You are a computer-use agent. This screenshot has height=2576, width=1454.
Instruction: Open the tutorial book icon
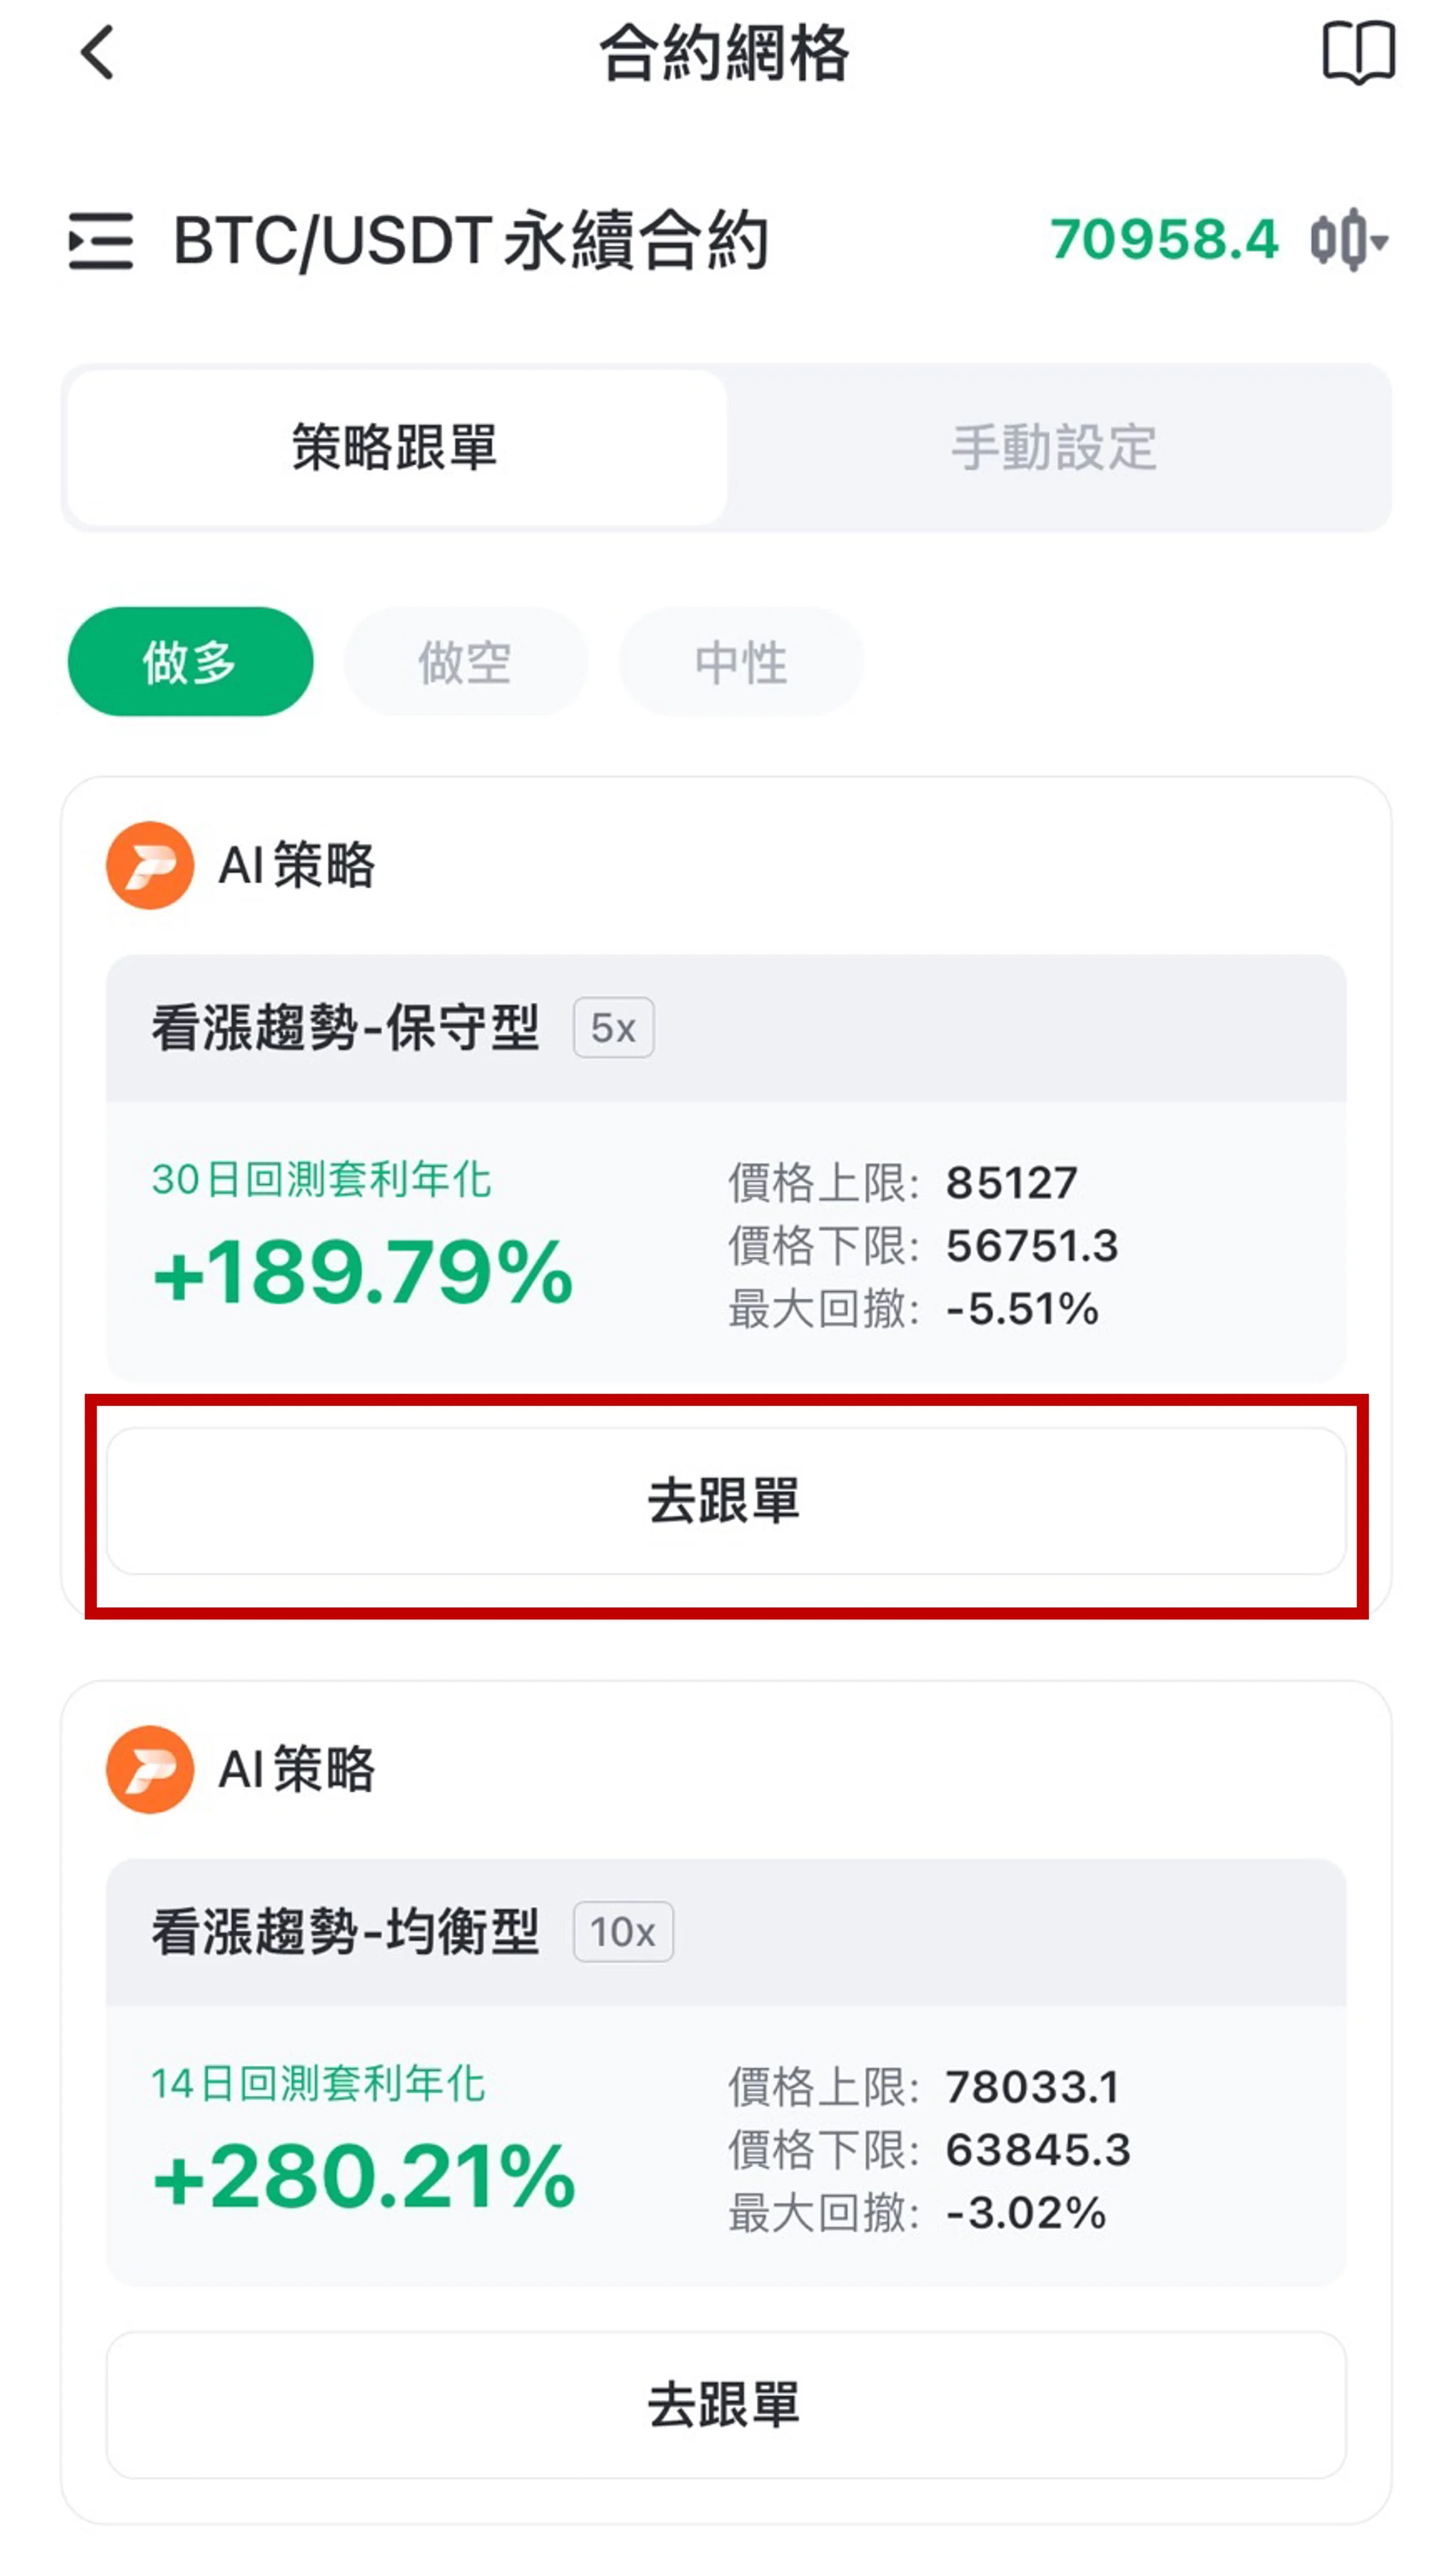point(1357,52)
